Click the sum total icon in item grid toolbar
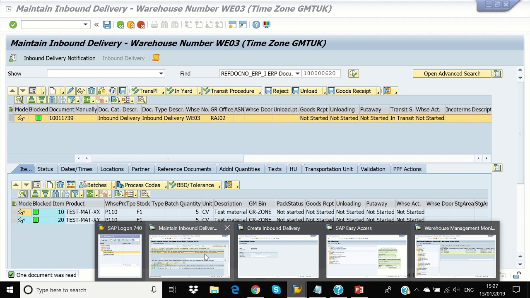530x298 pixels. click(x=90, y=194)
